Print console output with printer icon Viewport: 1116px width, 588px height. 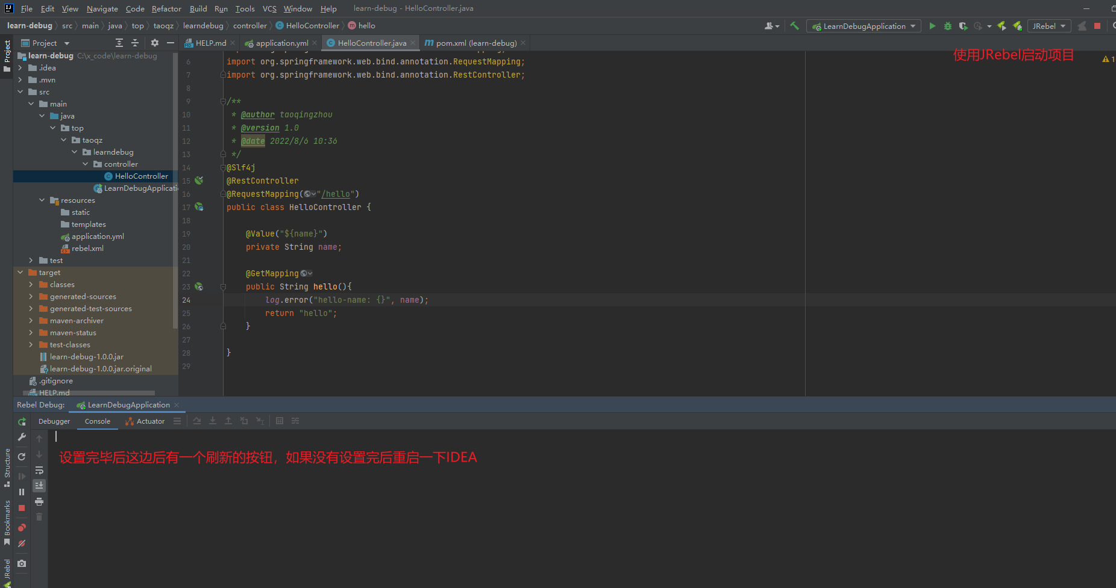pyautogui.click(x=39, y=501)
